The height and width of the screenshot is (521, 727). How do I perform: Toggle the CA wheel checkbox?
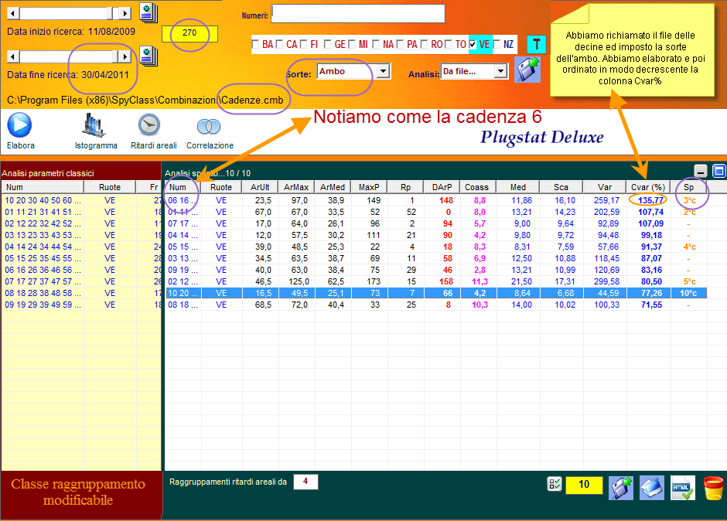pyautogui.click(x=279, y=45)
